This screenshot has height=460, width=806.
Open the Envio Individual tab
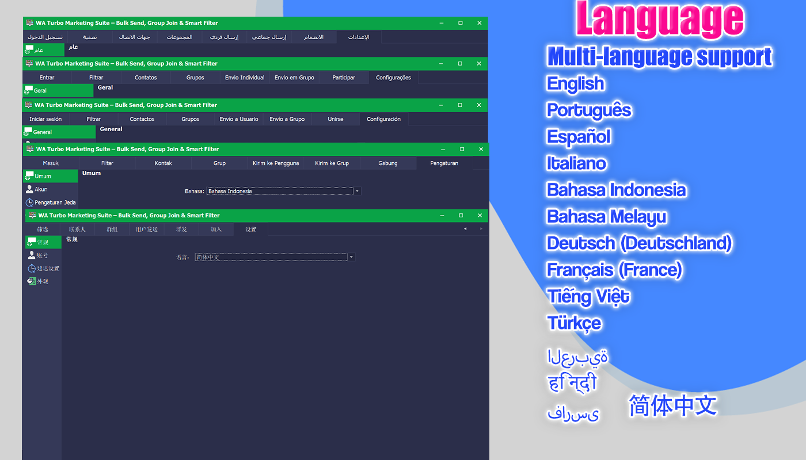coord(245,78)
